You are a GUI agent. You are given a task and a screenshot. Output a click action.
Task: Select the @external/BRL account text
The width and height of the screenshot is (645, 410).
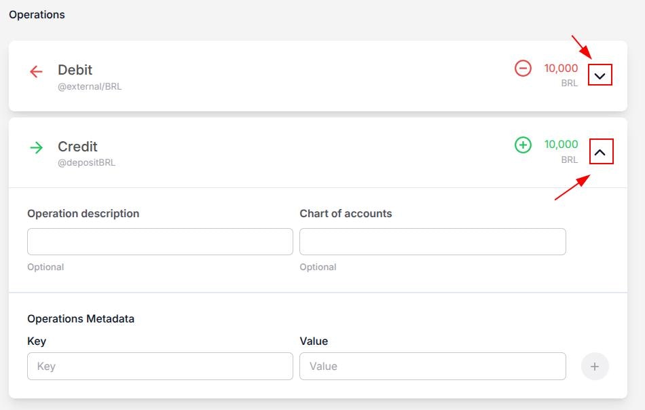pos(90,87)
